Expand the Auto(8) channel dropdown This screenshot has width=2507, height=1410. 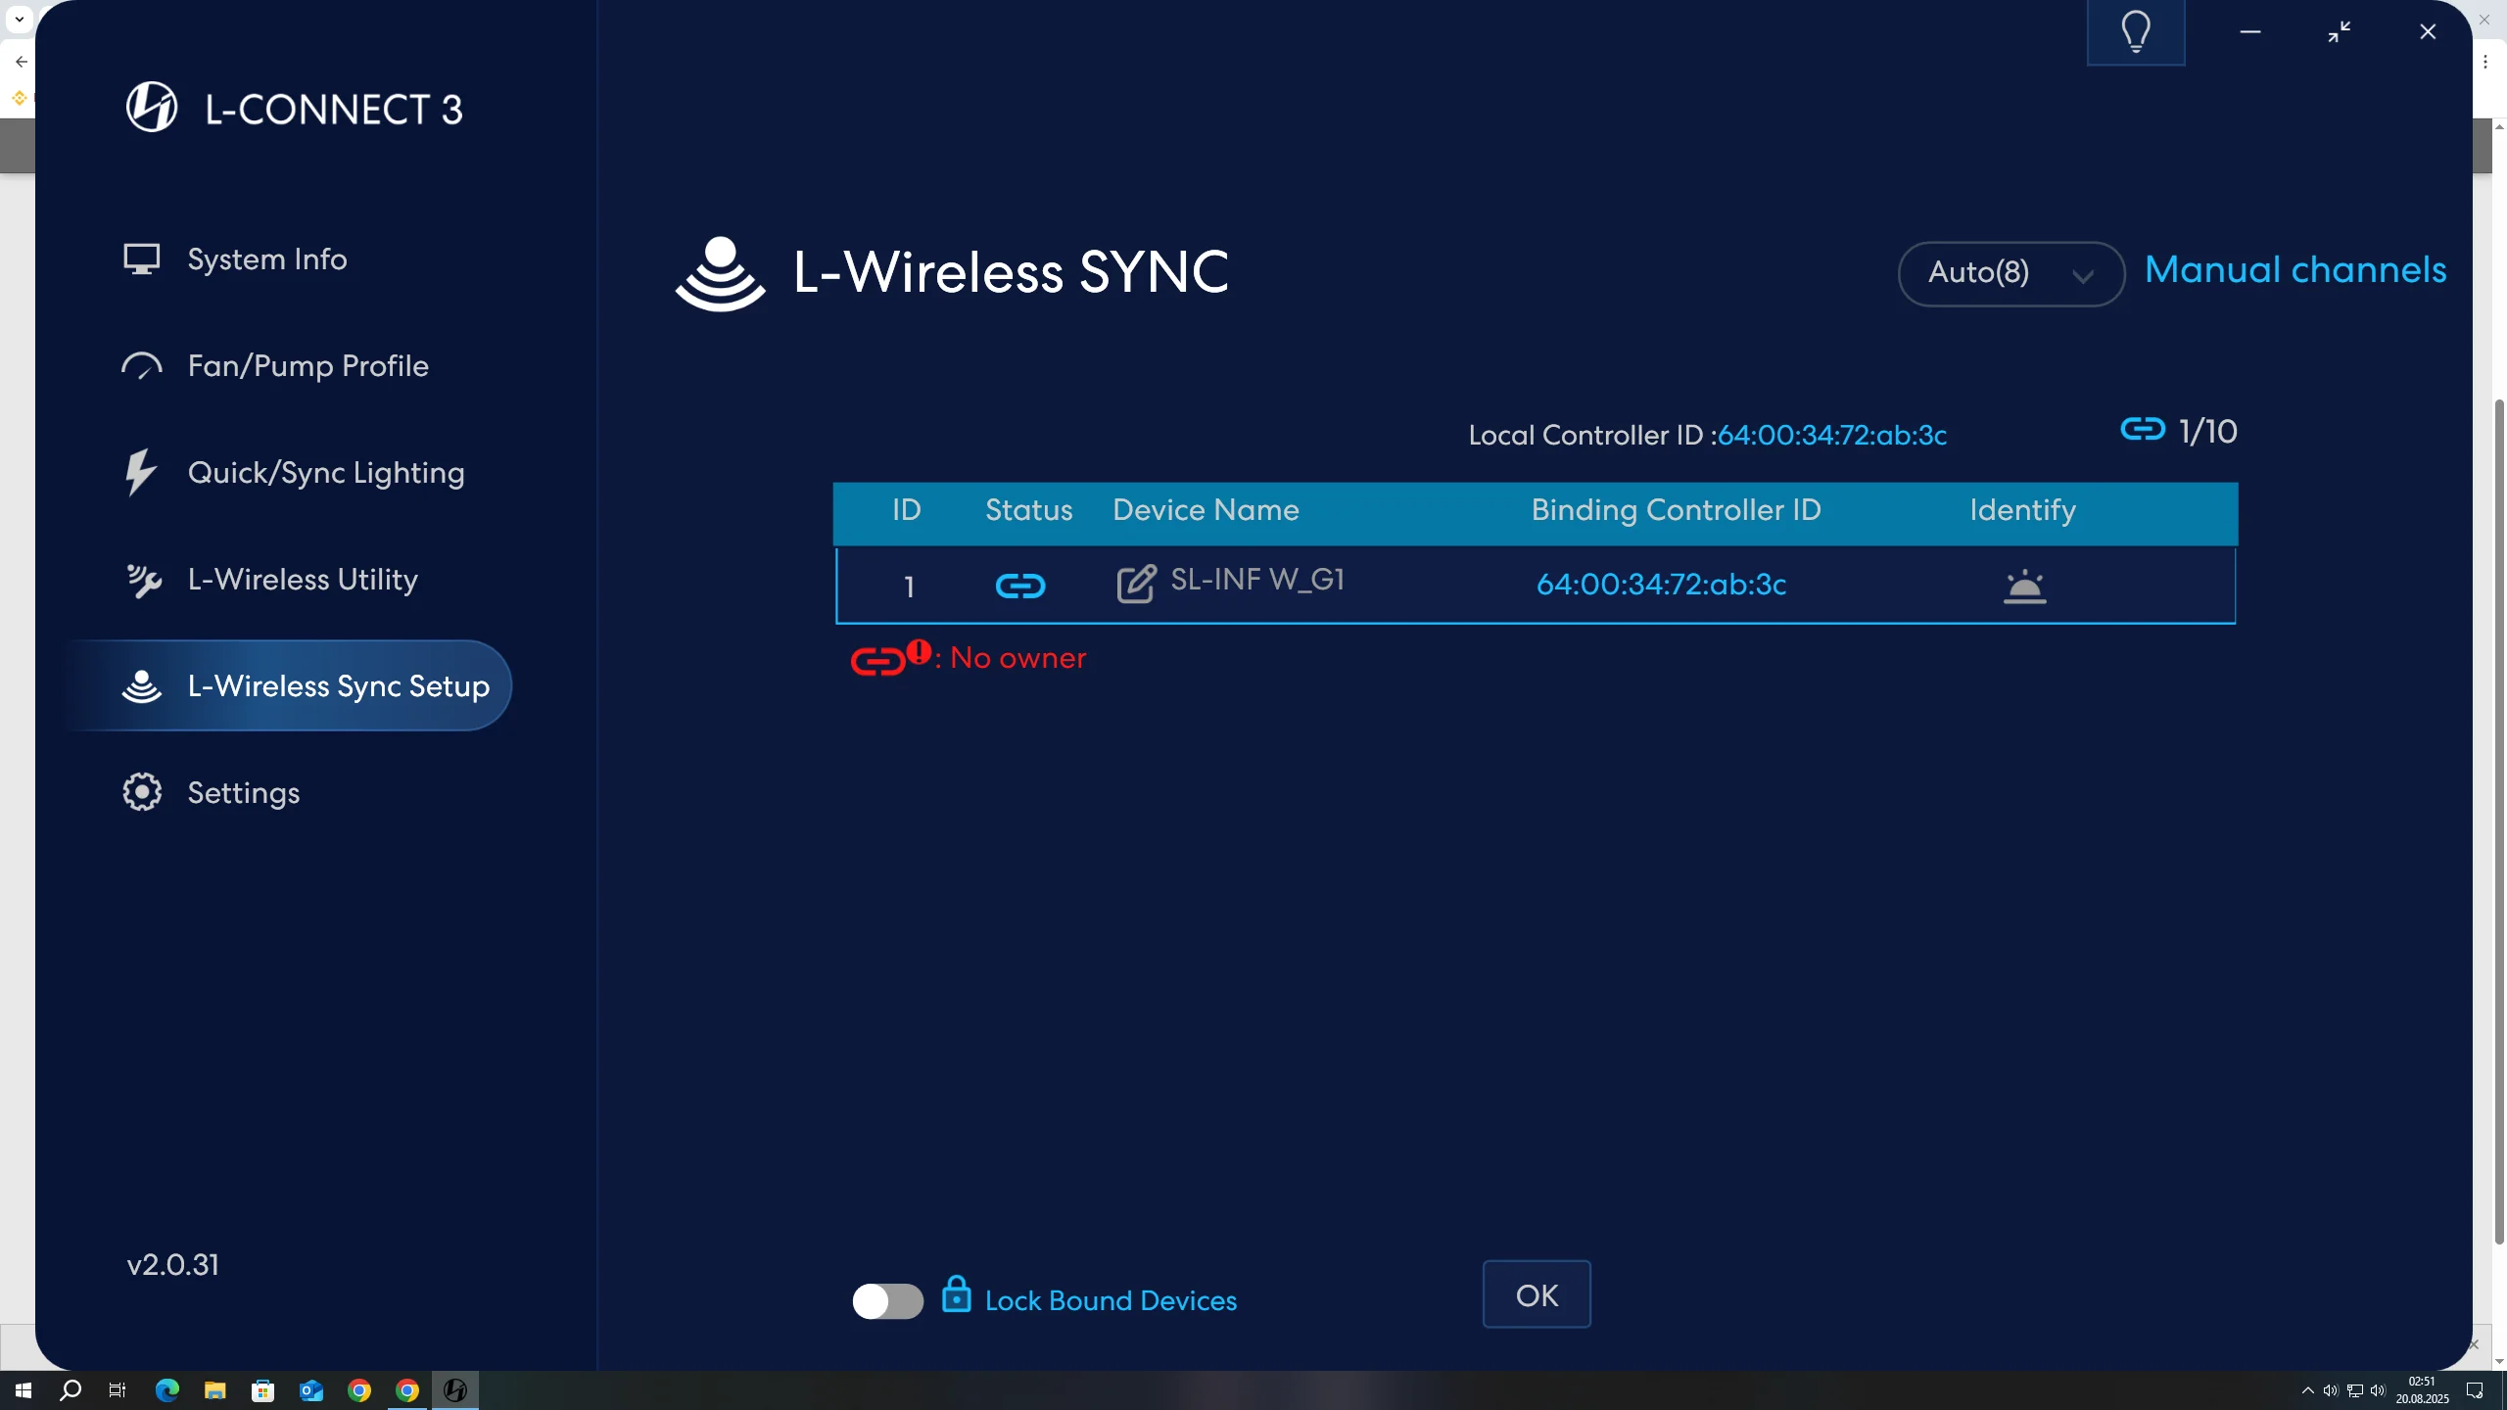pos(2010,273)
